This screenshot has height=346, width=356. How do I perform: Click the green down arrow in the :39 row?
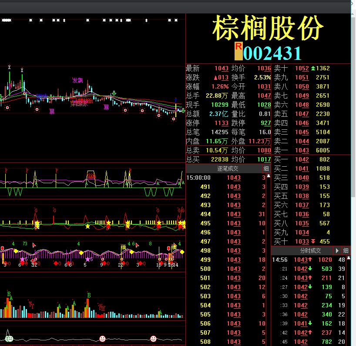[310, 323]
